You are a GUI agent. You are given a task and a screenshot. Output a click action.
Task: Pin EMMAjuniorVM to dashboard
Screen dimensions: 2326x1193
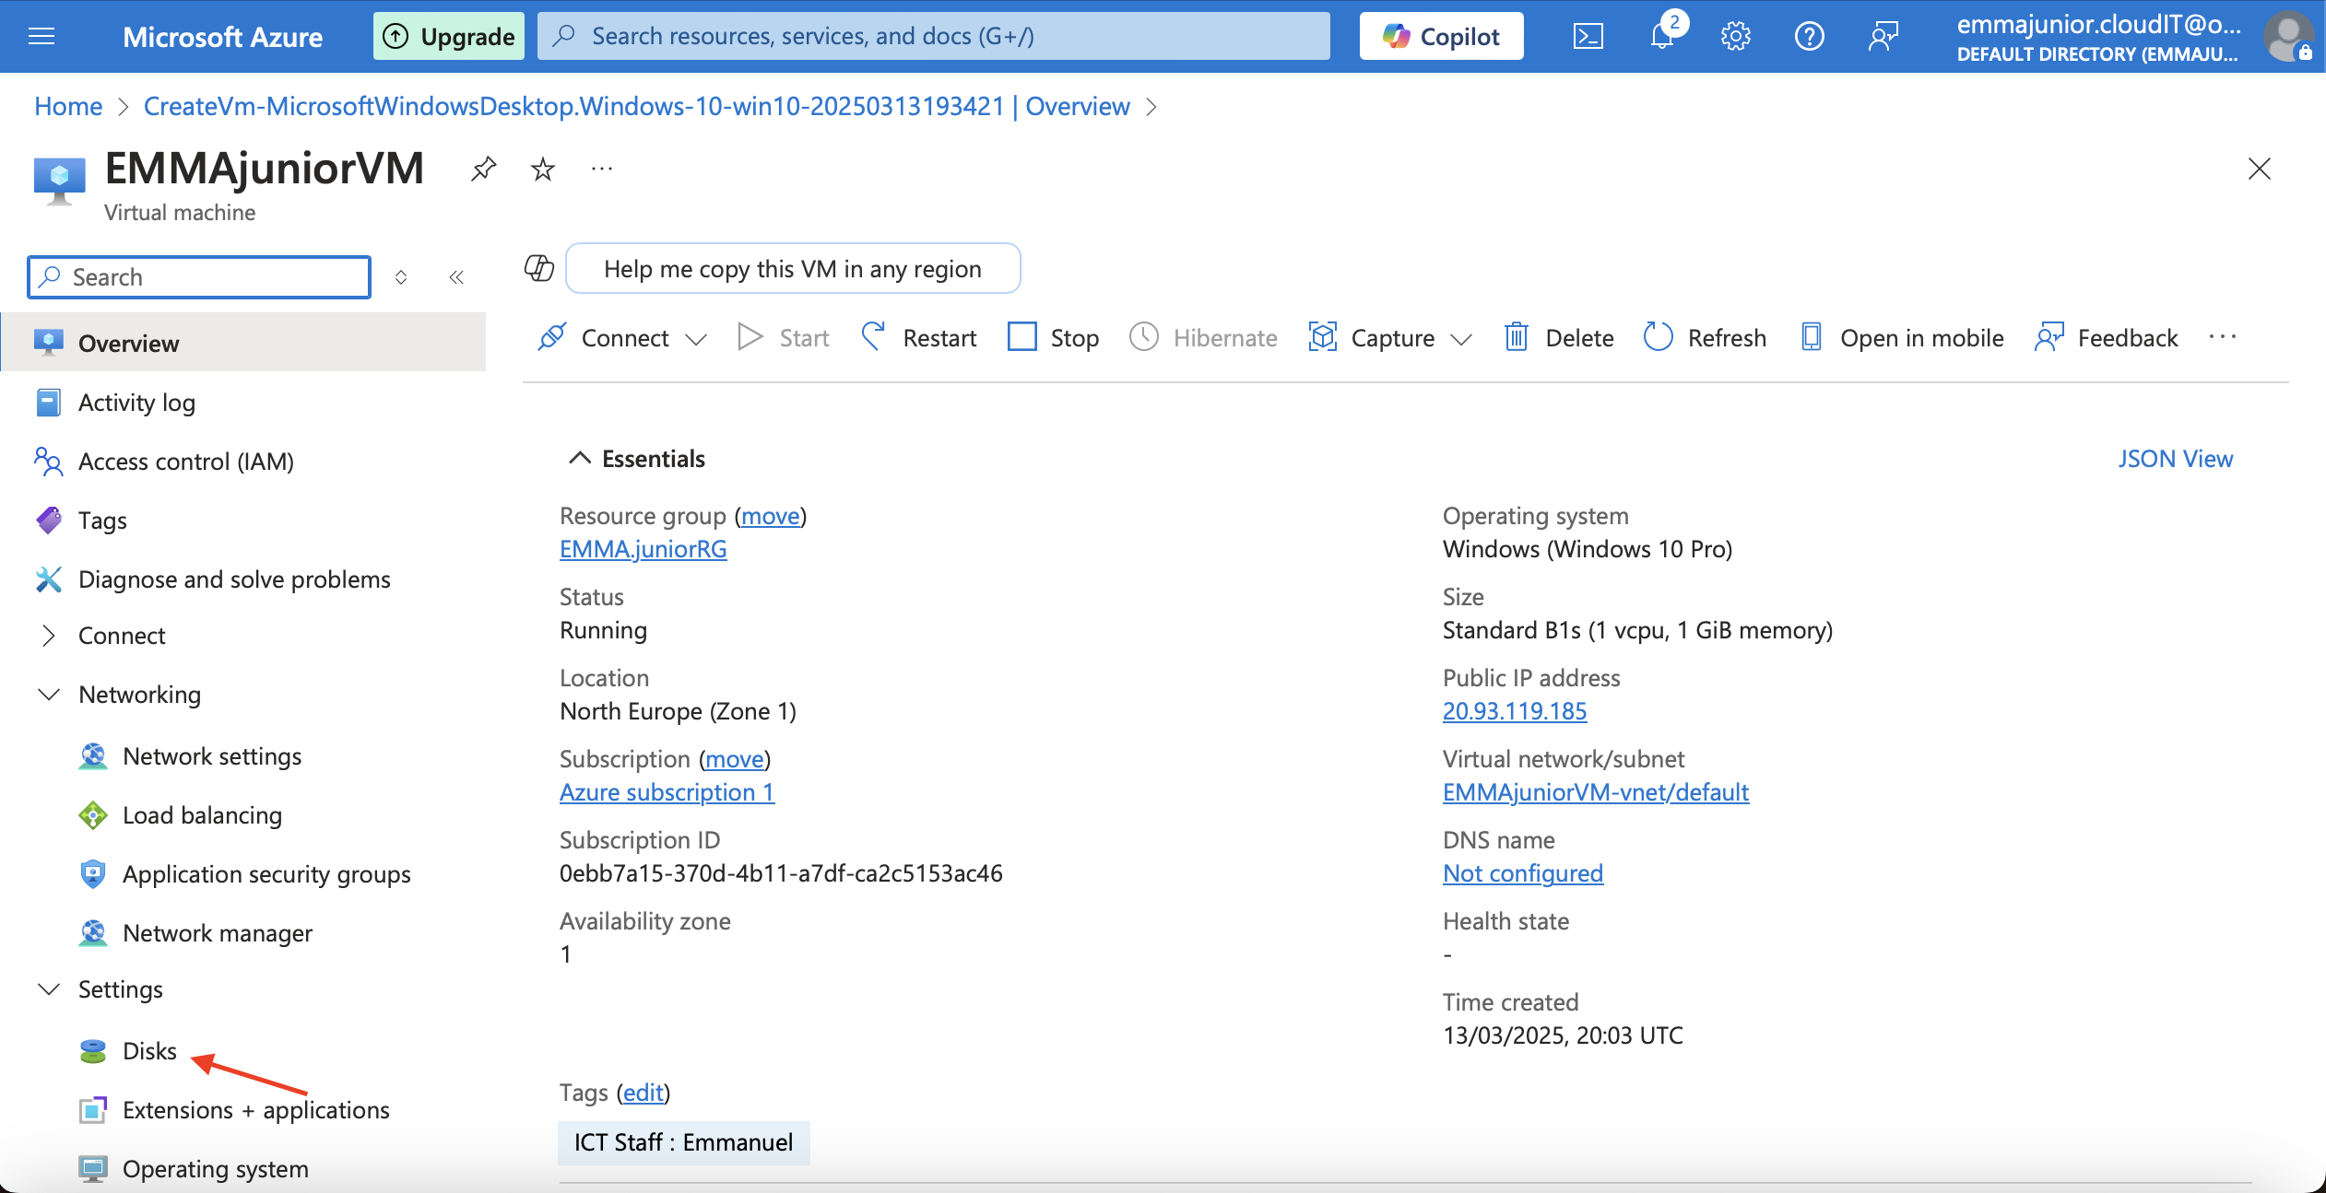[483, 169]
